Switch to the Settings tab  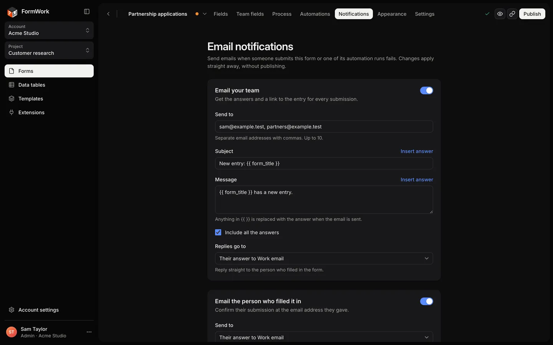pos(425,14)
